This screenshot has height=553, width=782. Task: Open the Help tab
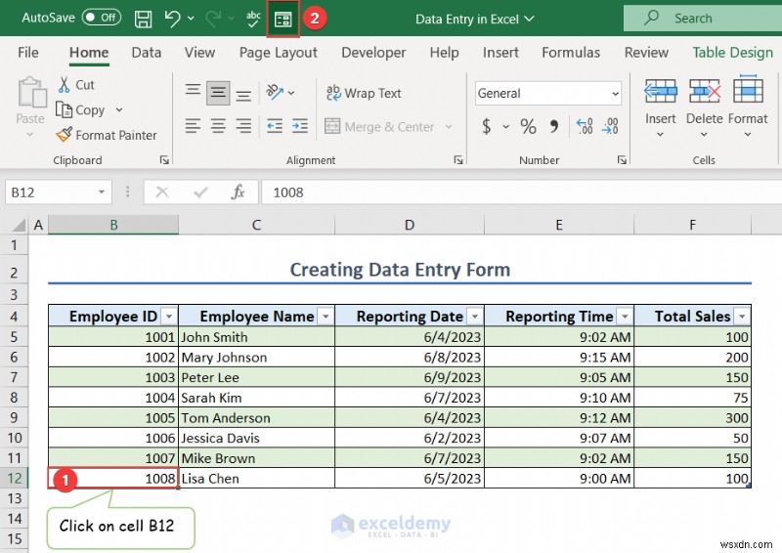pyautogui.click(x=444, y=53)
